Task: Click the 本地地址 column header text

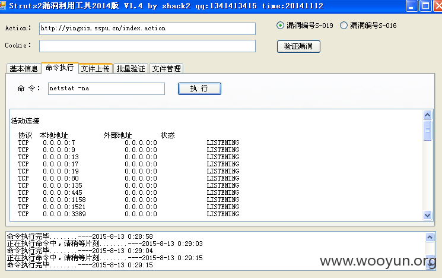Action: pos(53,135)
